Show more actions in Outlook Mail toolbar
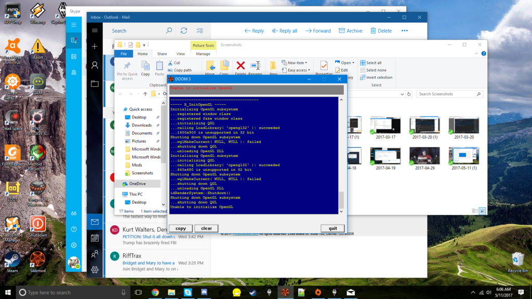 404,31
